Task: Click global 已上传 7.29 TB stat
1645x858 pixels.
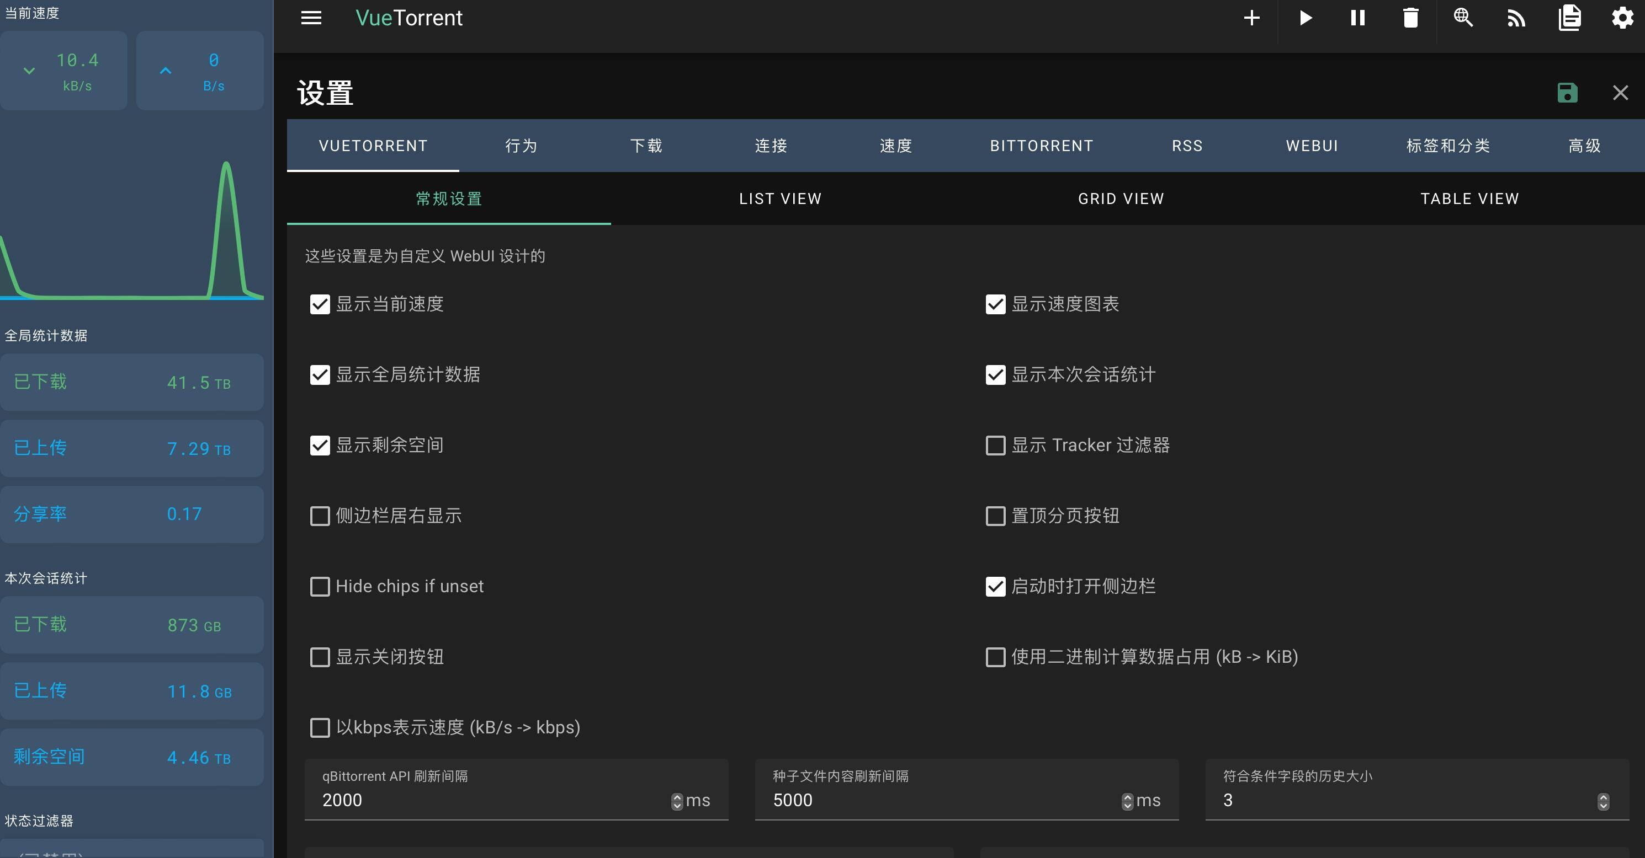Action: [131, 448]
